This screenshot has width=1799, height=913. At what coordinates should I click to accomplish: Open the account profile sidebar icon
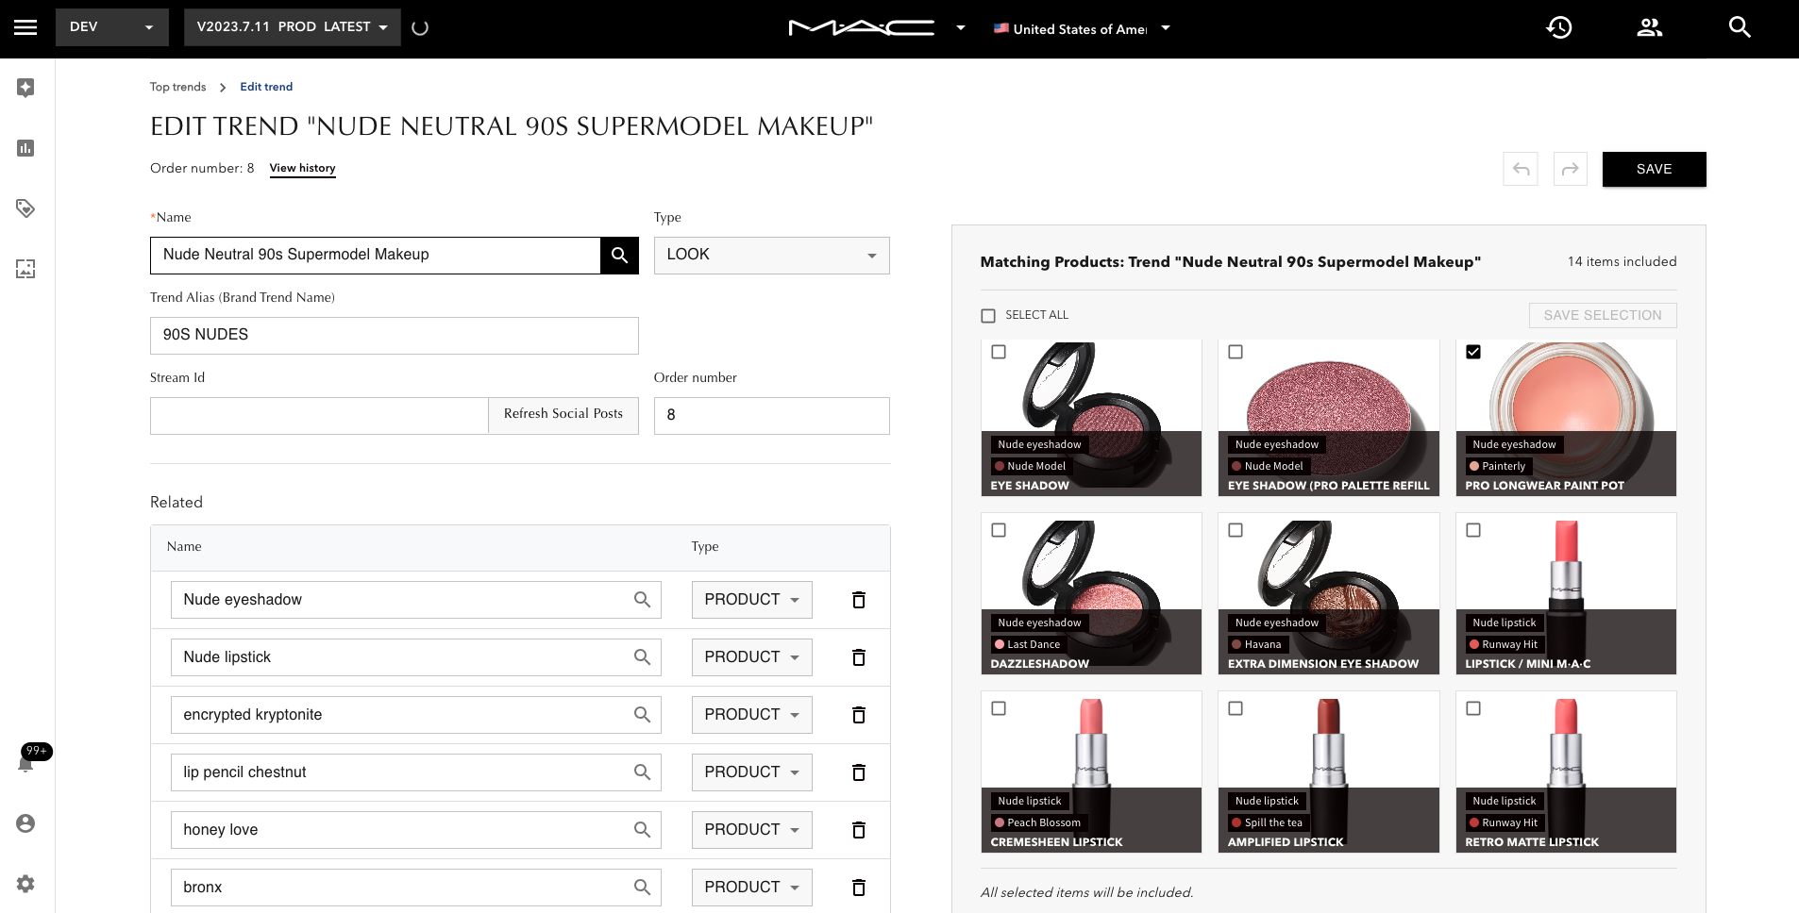[x=25, y=823]
